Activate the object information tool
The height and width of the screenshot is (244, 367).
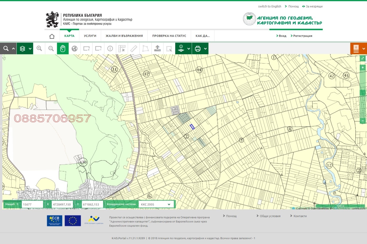[110, 48]
